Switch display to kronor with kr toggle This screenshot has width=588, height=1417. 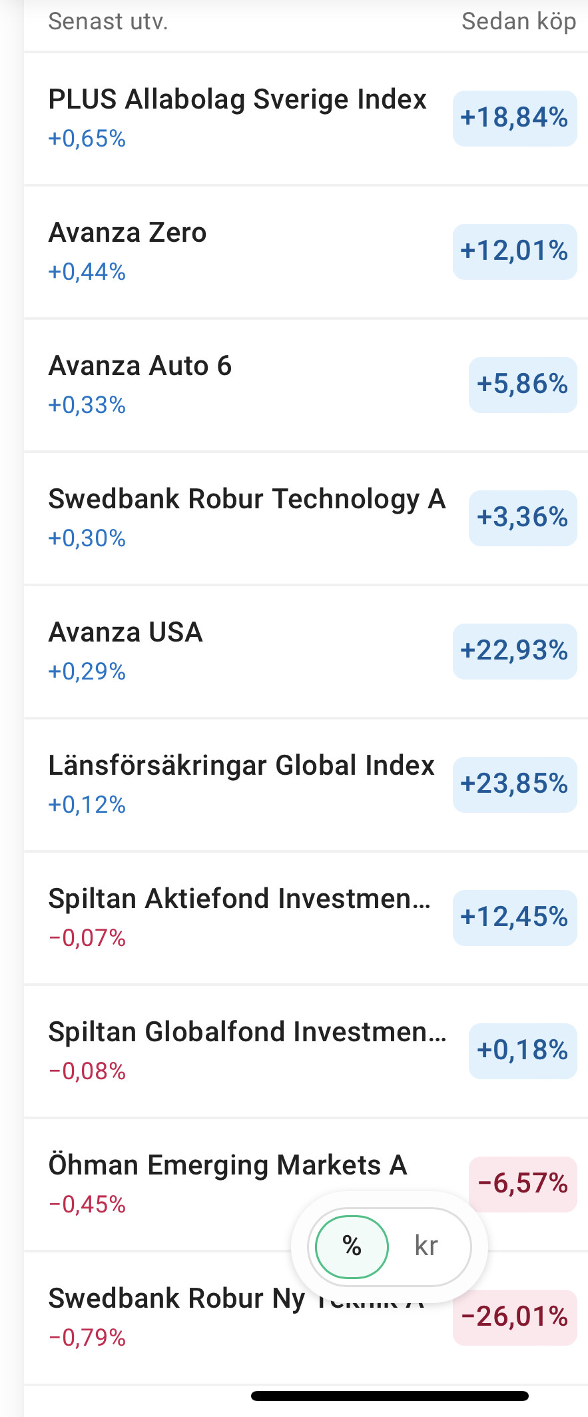426,1246
